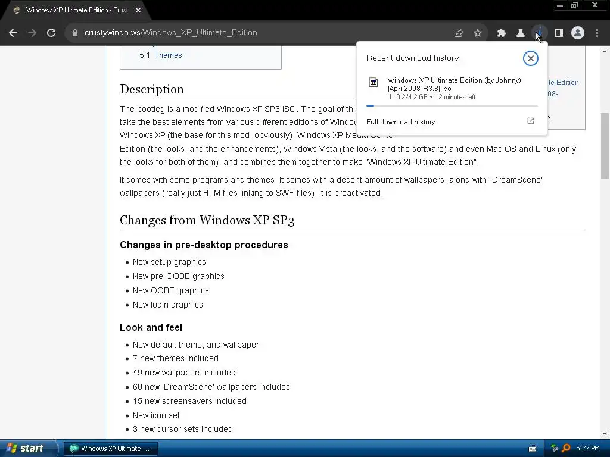Viewport: 610px width, 457px height.
Task: Click the Description heading
Action: click(x=152, y=89)
